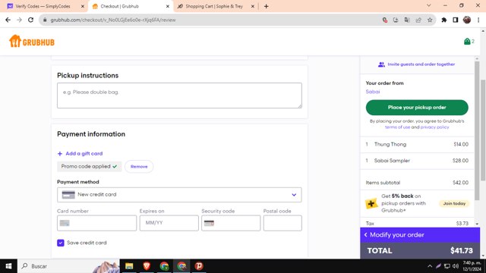View site info via the lock icon
This screenshot has width=486, height=273.
[45, 20]
